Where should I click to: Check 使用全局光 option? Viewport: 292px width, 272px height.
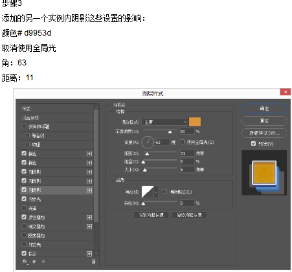click(x=183, y=142)
